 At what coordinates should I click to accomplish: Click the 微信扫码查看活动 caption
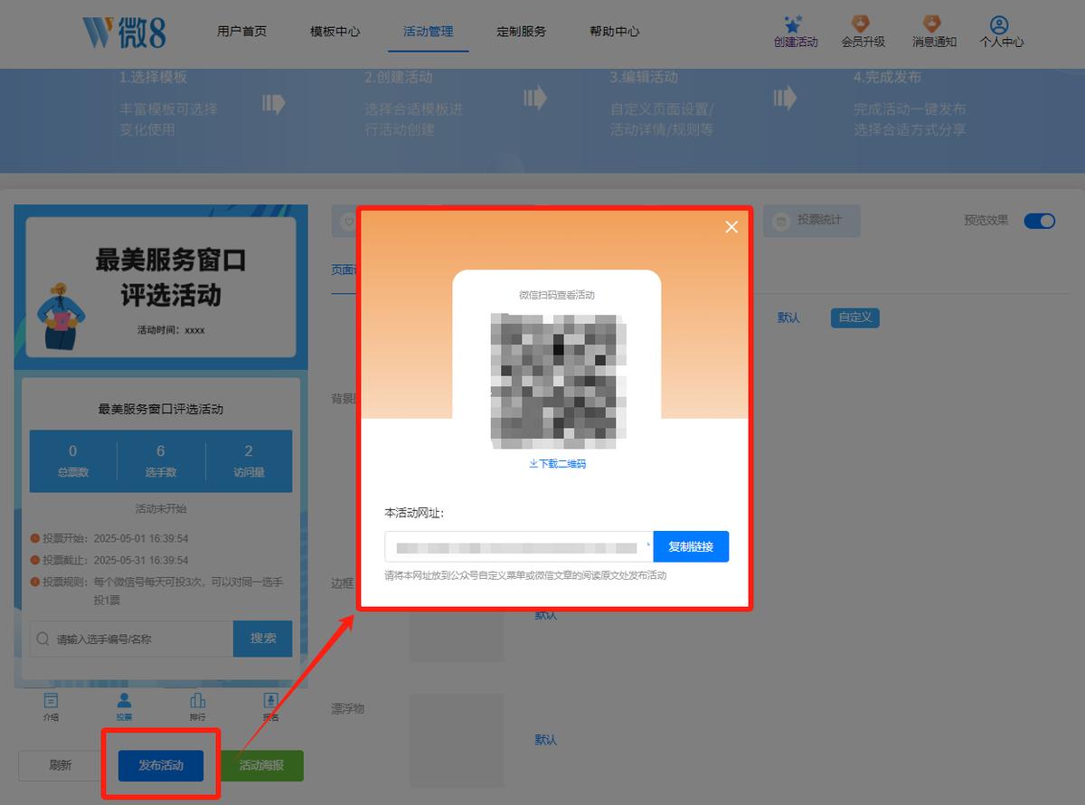click(x=557, y=295)
